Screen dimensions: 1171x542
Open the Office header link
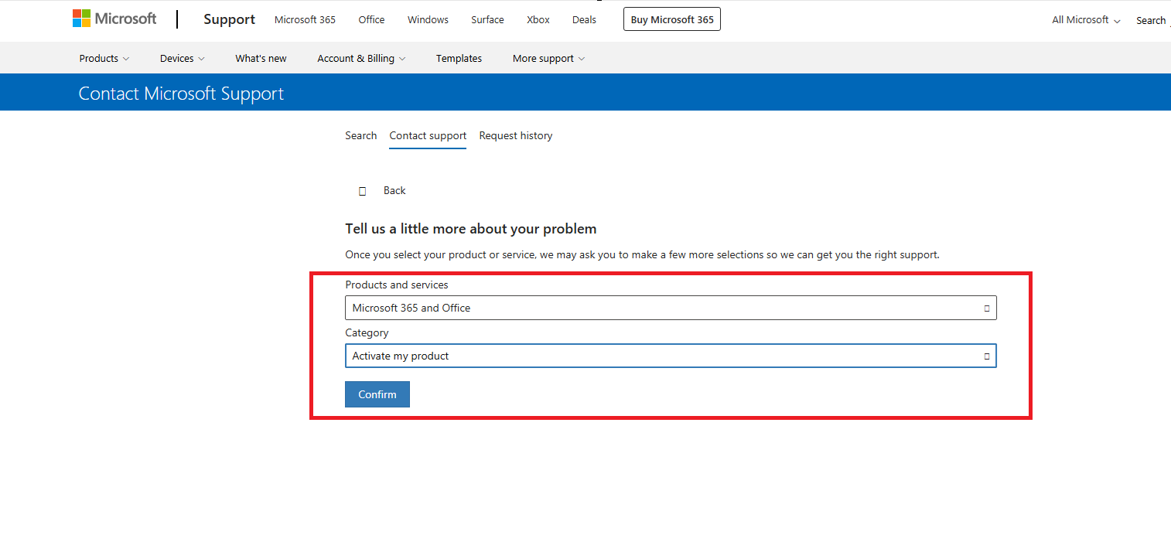click(x=371, y=20)
